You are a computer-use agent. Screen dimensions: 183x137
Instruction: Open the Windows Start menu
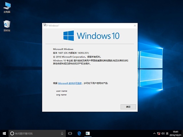(x=4, y=133)
